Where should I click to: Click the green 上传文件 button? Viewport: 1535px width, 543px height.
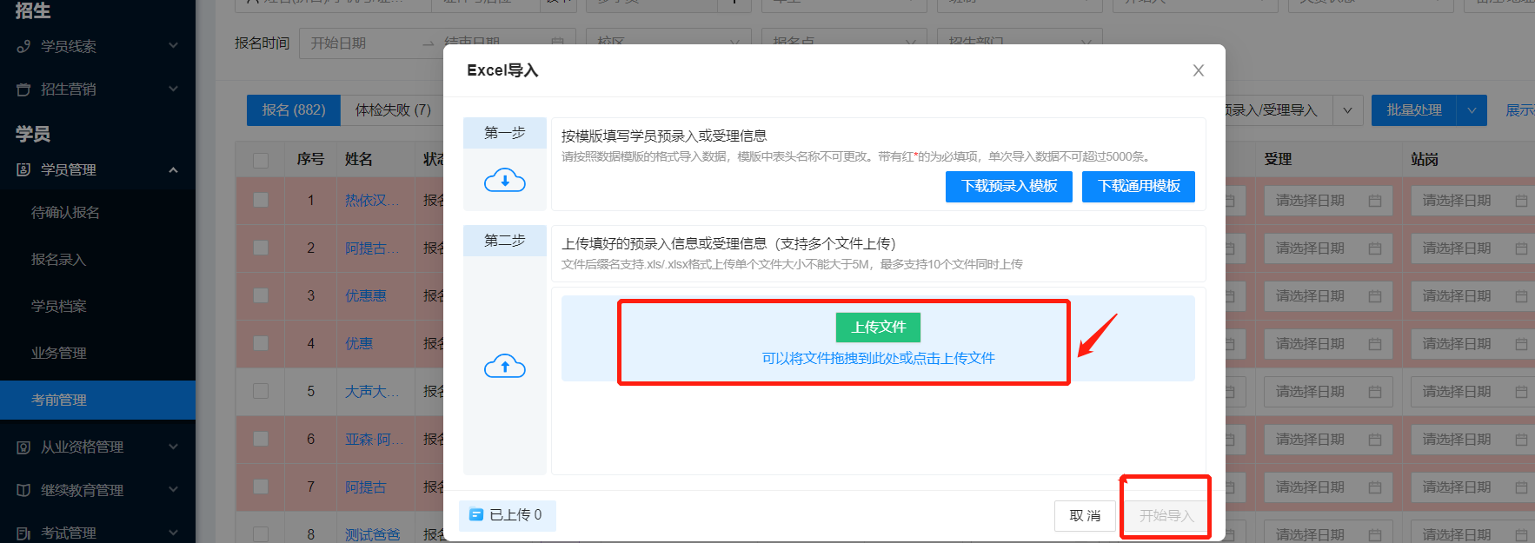point(878,327)
